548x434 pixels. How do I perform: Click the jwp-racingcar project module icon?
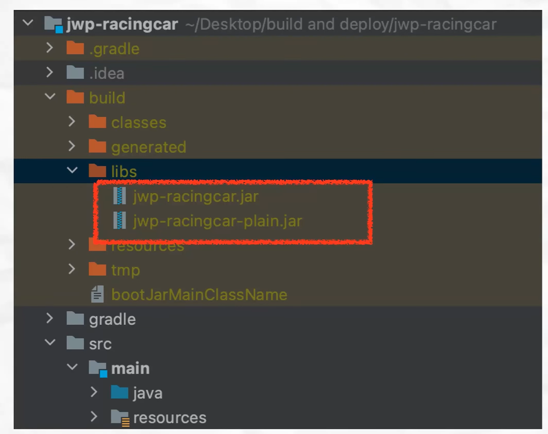point(53,24)
